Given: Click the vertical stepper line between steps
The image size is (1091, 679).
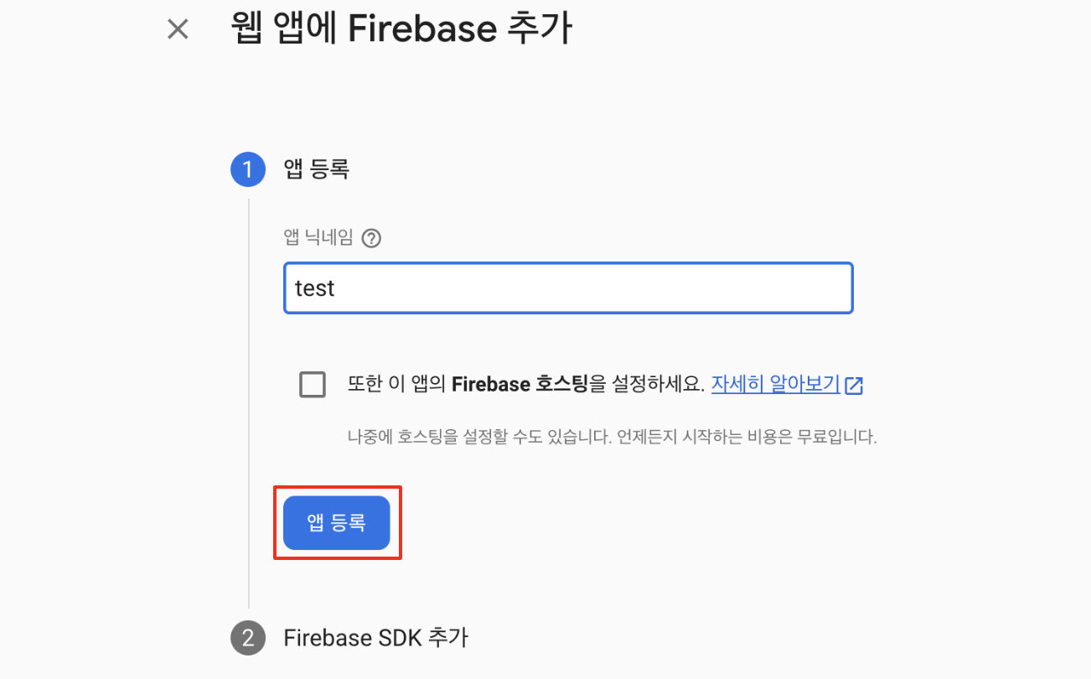Looking at the screenshot, I should click(x=249, y=404).
